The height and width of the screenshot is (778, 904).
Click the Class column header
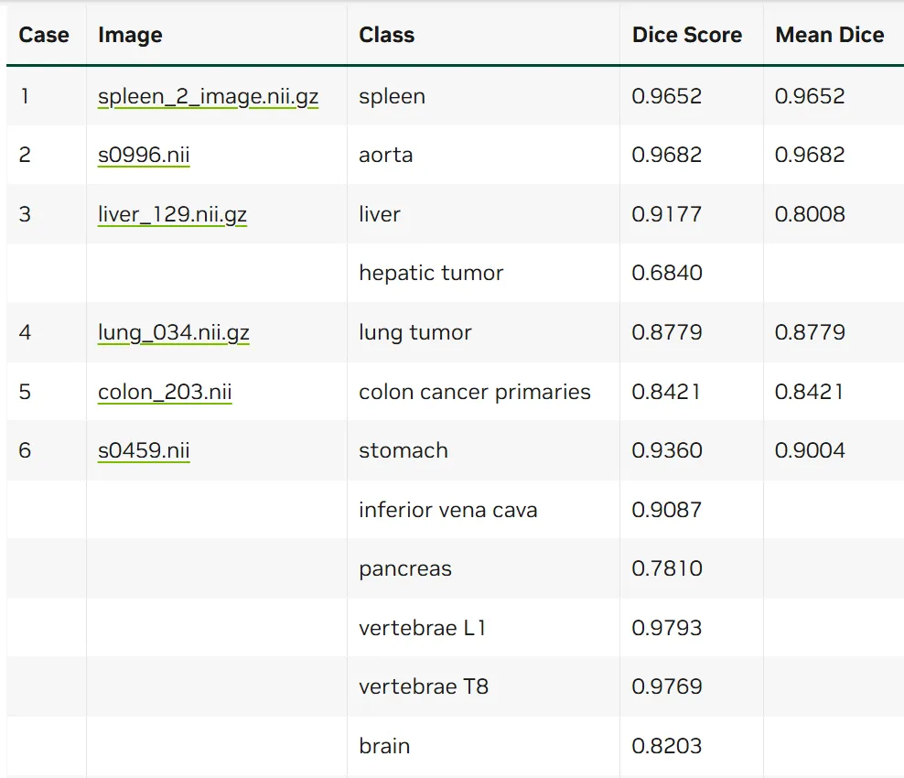(x=386, y=35)
